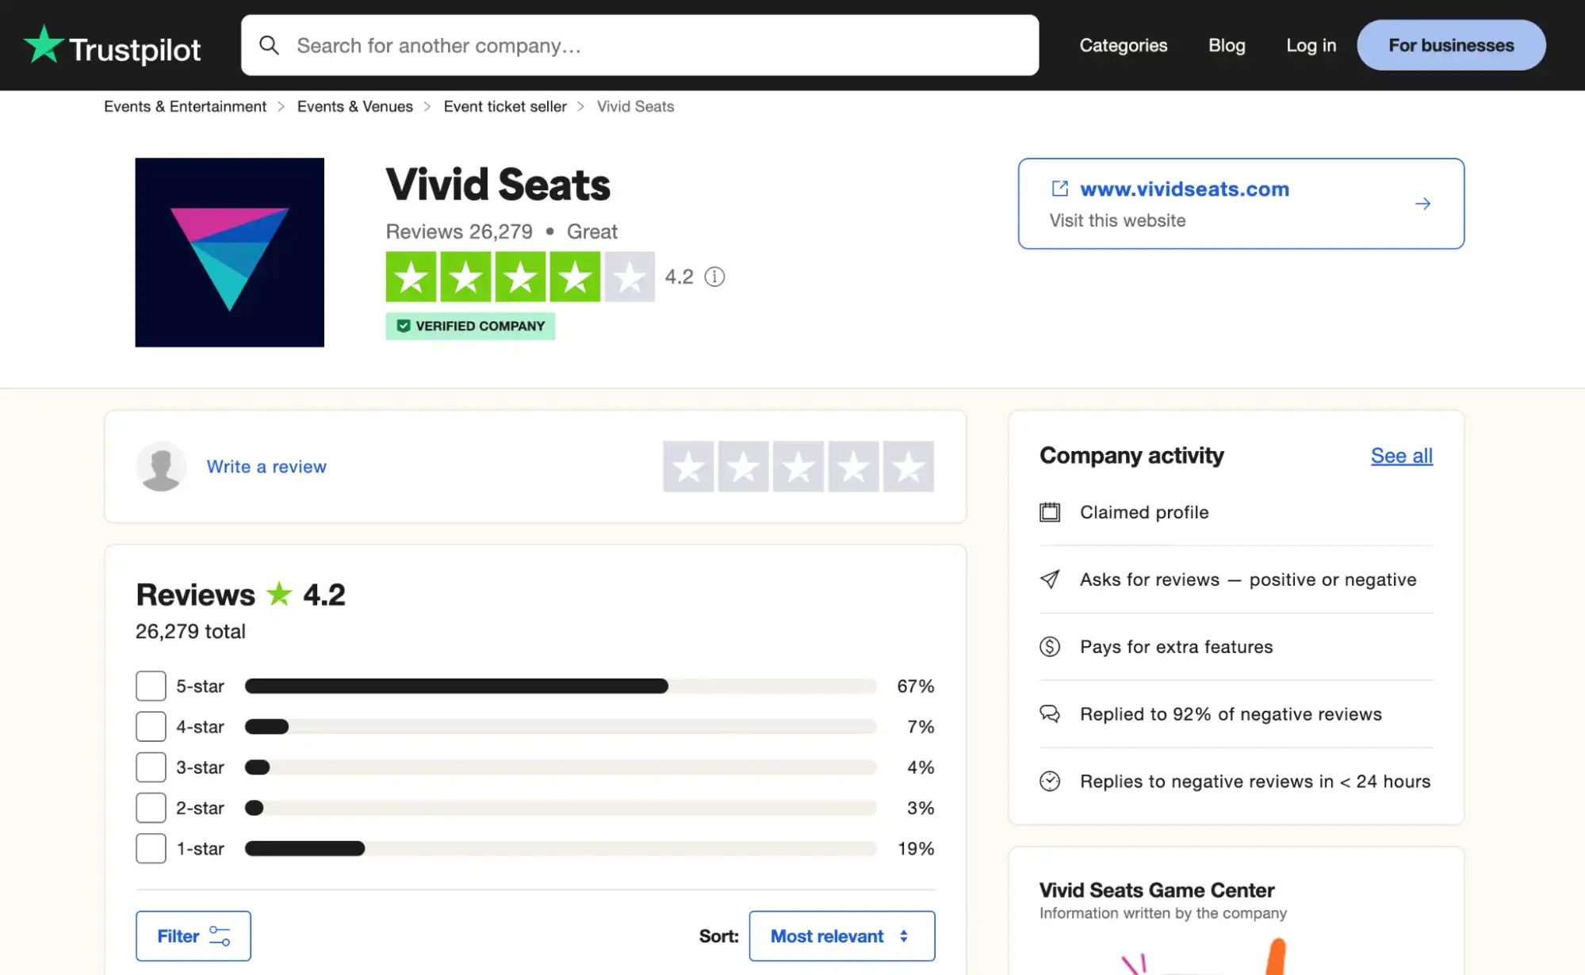Image resolution: width=1585 pixels, height=975 pixels.
Task: Expand the Events & Venues breadcrumb
Action: point(355,106)
